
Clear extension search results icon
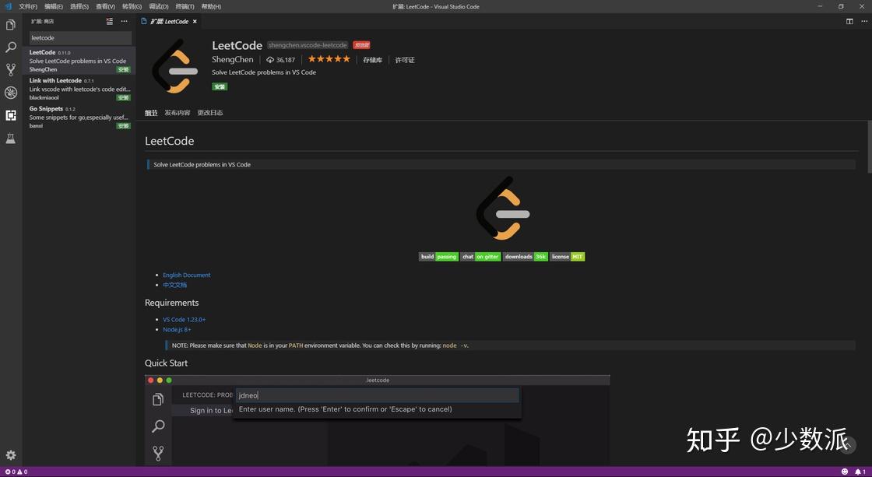(110, 21)
